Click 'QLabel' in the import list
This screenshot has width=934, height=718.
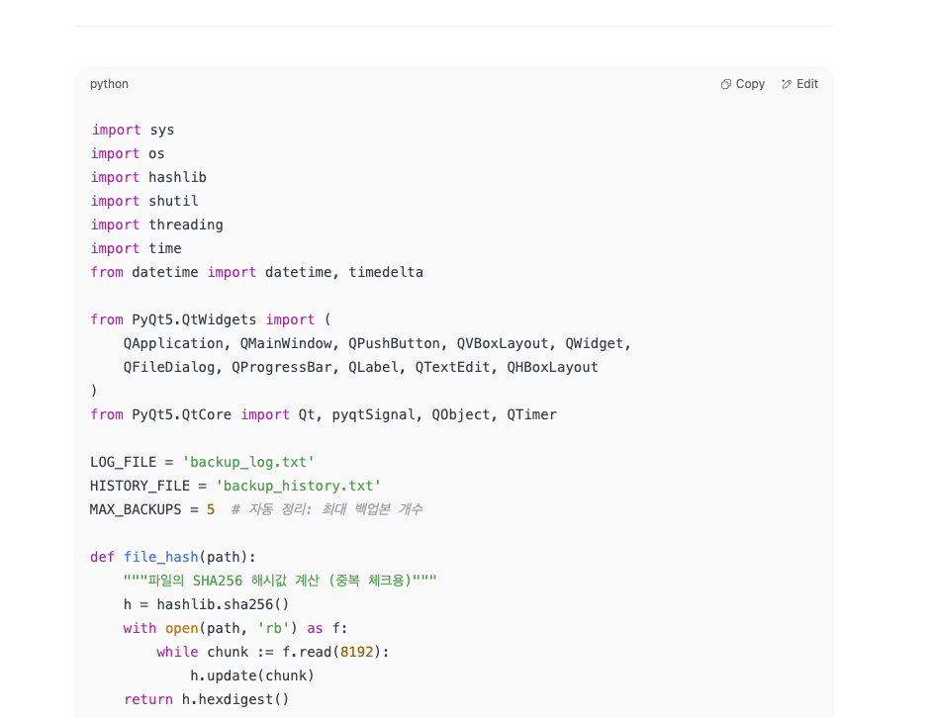point(373,367)
